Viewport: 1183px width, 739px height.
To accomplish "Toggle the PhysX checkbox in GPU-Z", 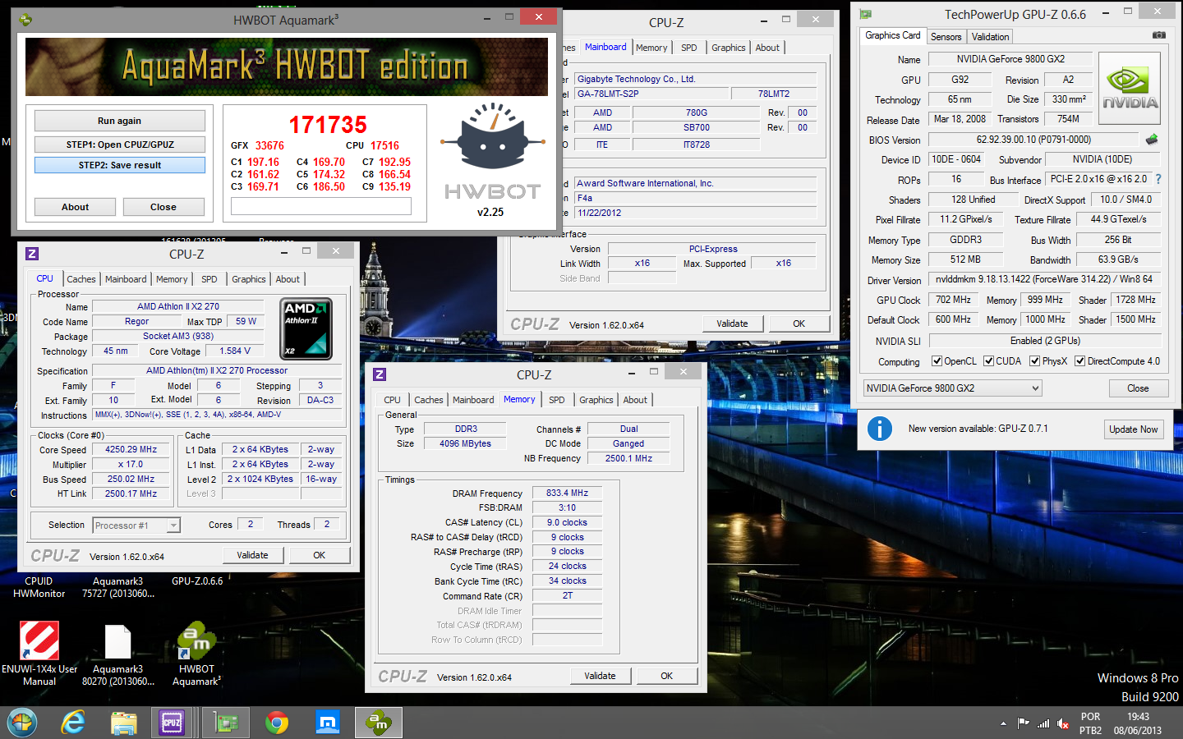I will pos(1035,361).
